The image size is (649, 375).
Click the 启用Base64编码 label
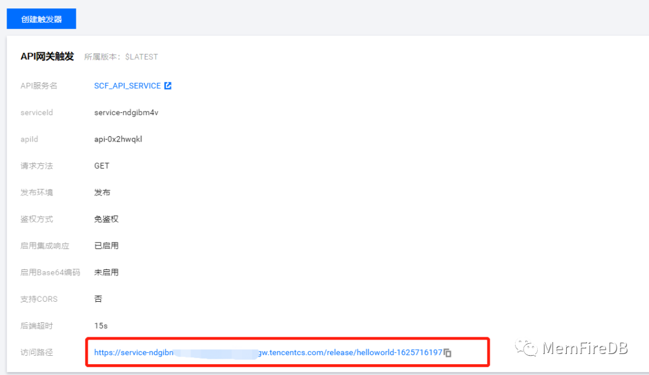50,272
